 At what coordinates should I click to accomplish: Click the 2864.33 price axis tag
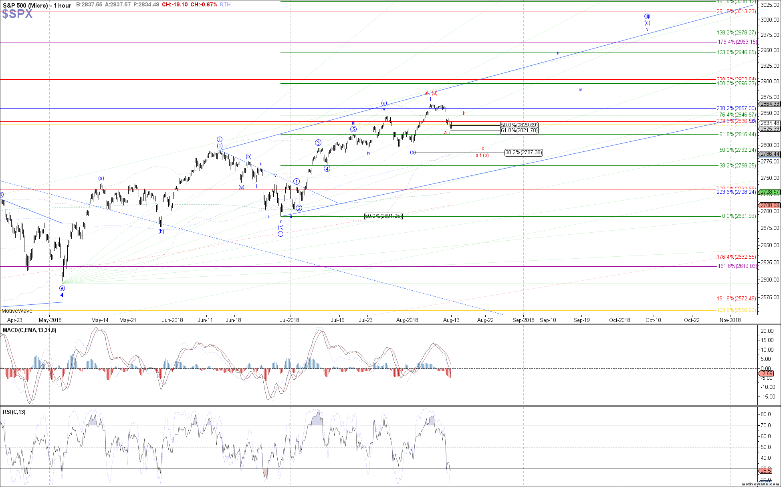click(x=769, y=104)
